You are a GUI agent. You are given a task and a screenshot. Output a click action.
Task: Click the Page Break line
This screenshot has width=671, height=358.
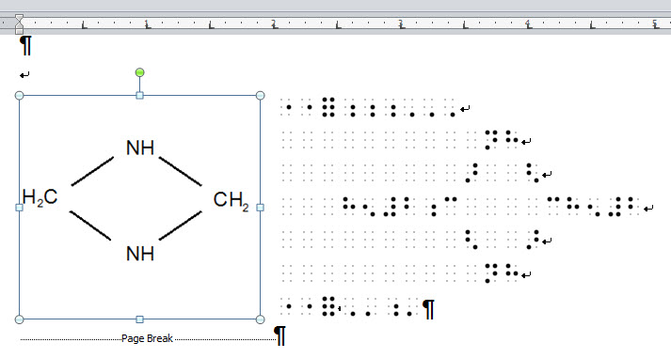pyautogui.click(x=148, y=339)
